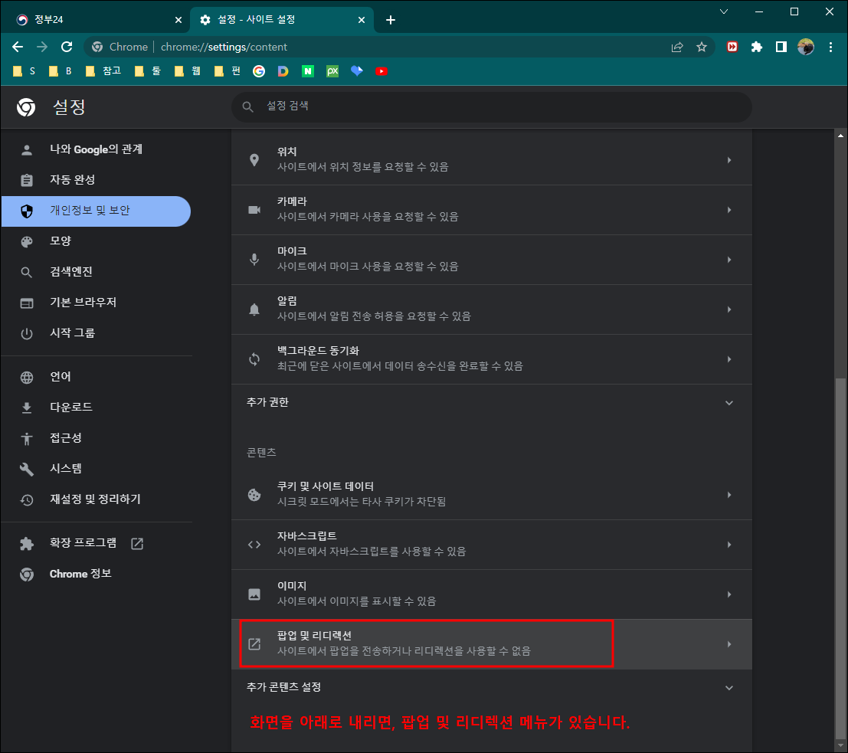Viewport: 848px width, 753px height.
Task: Expand the 추가 콘텐츠 설정 section
Action: click(728, 687)
